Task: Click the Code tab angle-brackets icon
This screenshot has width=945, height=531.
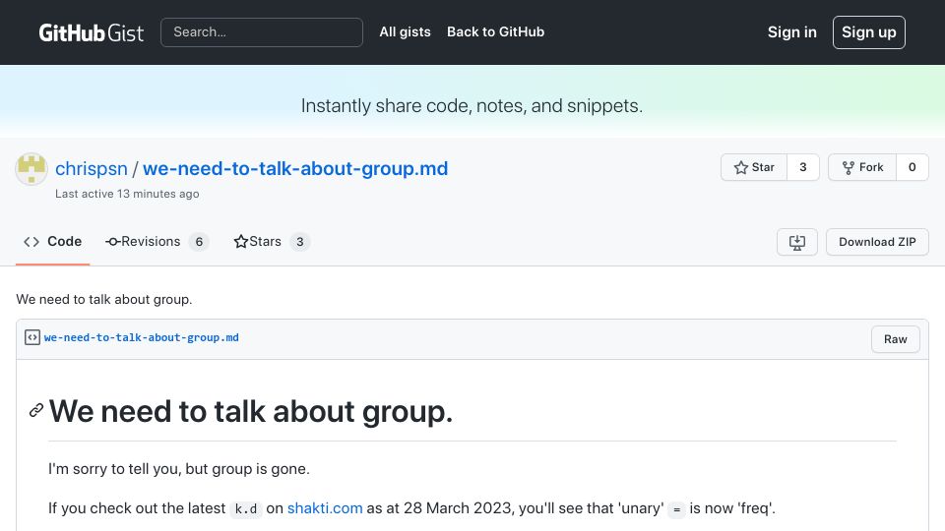Action: point(31,242)
